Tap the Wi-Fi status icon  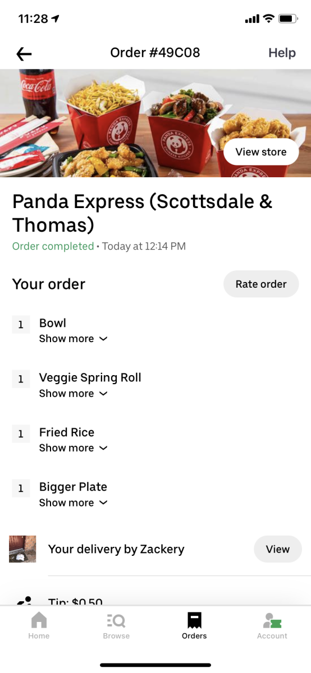pyautogui.click(x=268, y=19)
